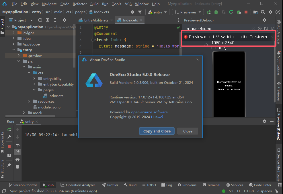Open the Notifications side panel

click(x=279, y=63)
